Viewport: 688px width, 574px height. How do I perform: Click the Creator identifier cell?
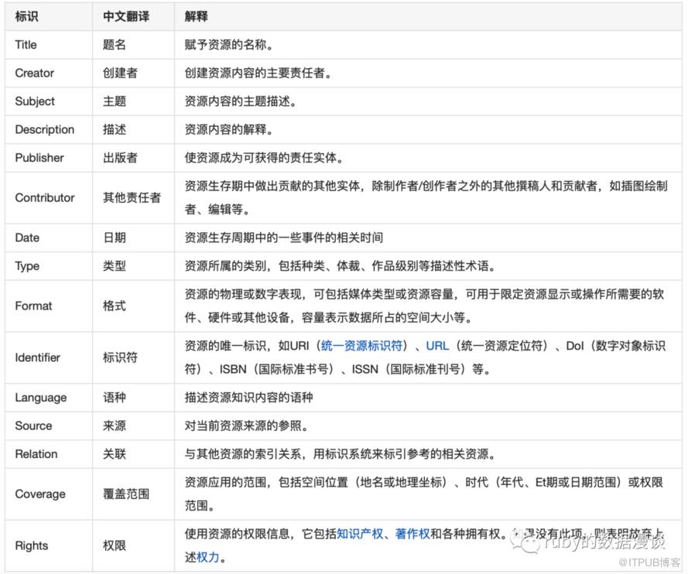coord(35,73)
